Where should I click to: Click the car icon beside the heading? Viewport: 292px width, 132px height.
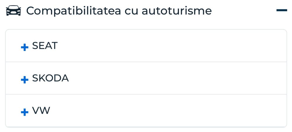click(13, 11)
